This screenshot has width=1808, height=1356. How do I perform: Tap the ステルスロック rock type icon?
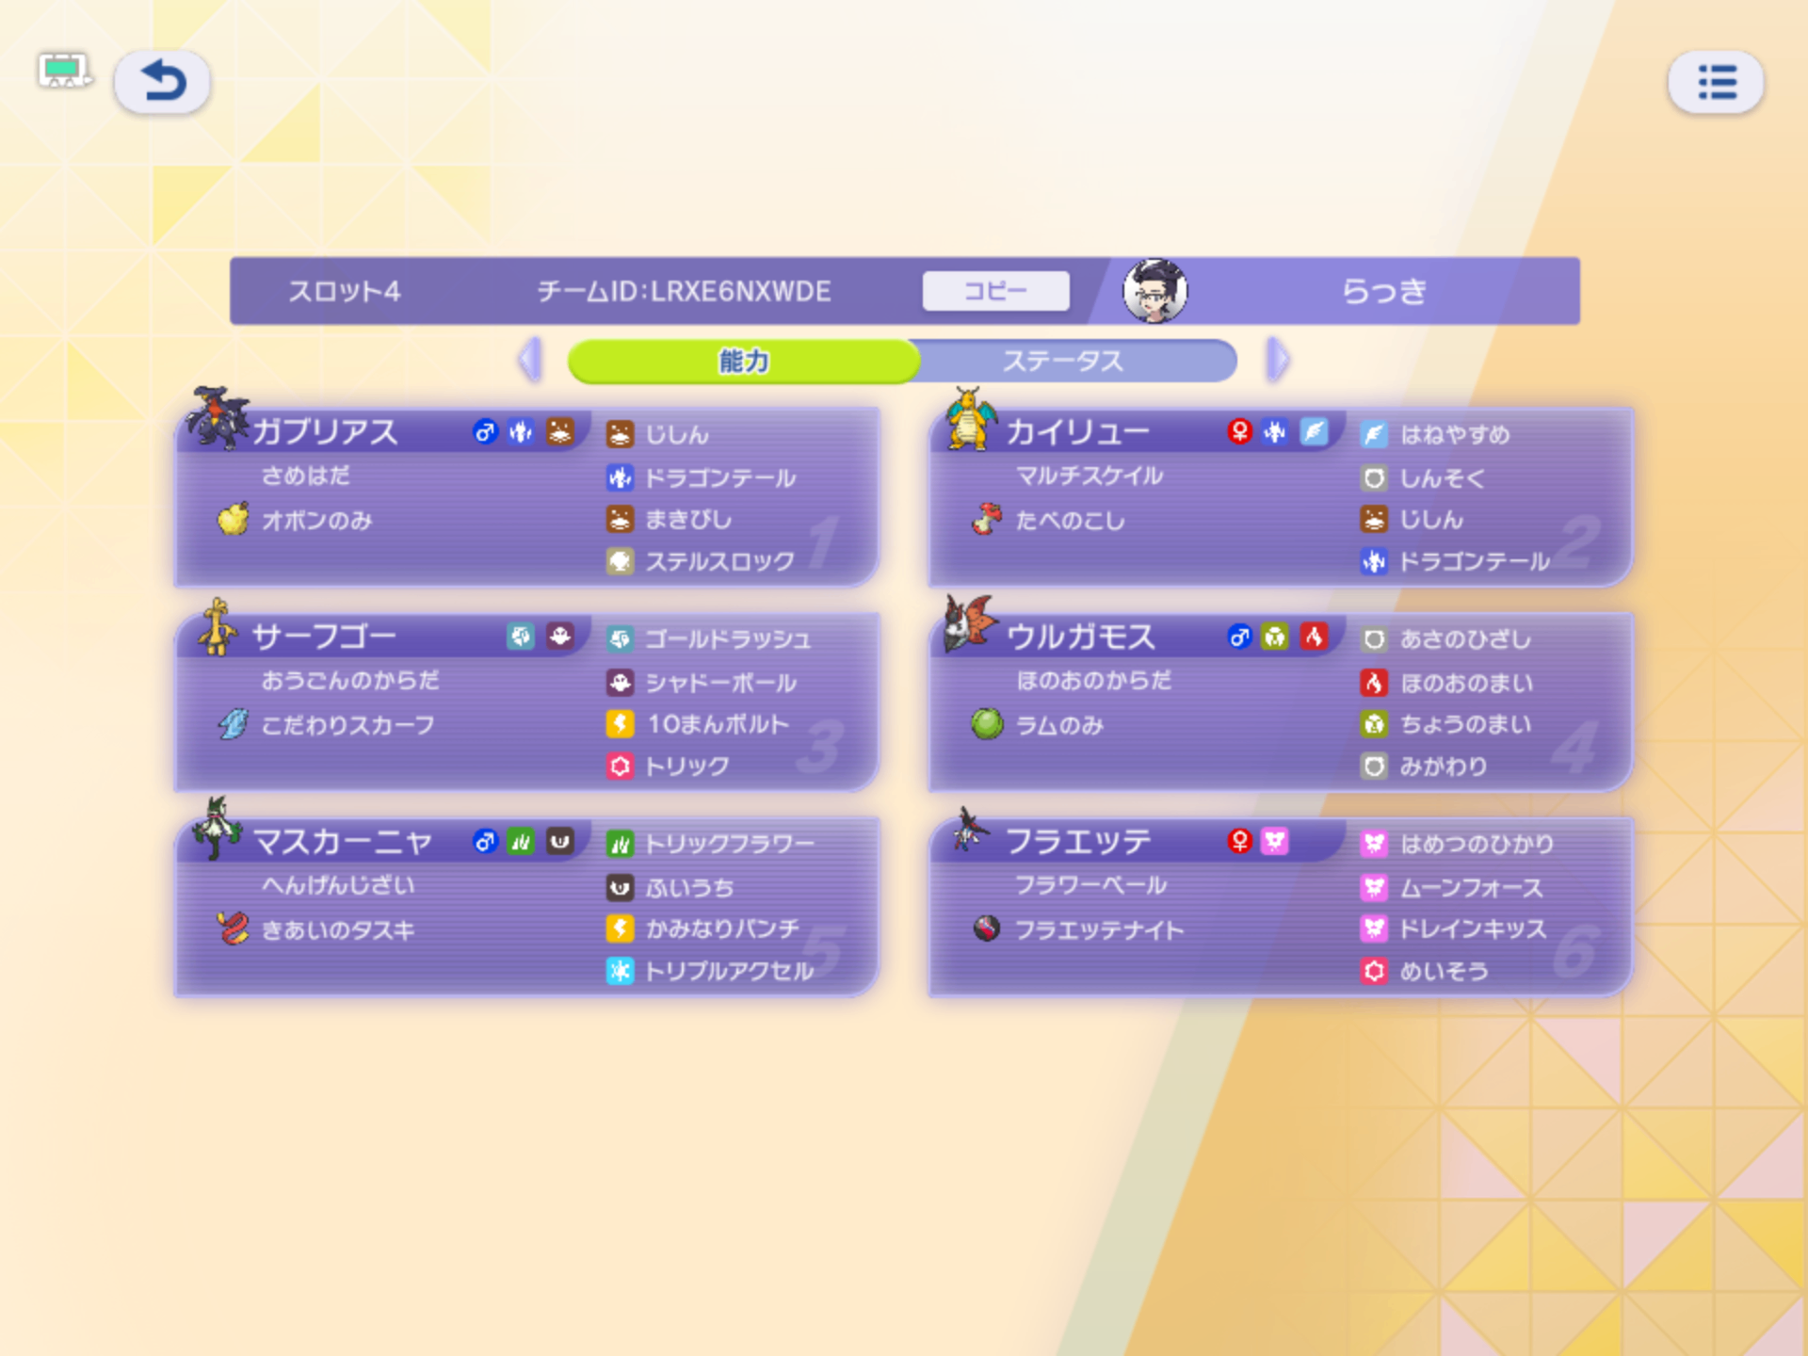tap(620, 561)
